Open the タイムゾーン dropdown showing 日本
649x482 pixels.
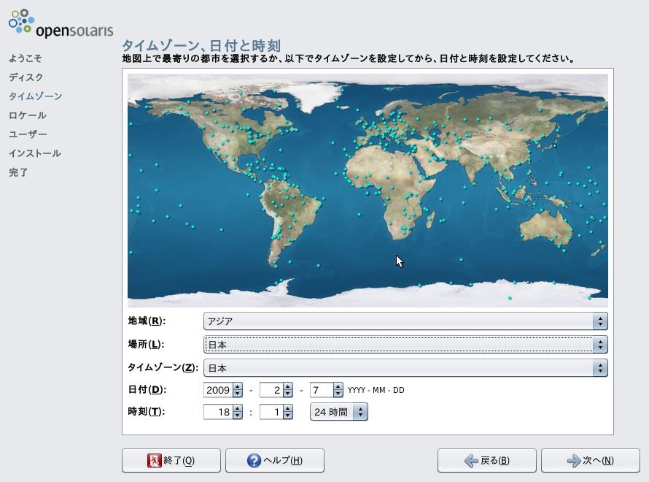pos(405,368)
